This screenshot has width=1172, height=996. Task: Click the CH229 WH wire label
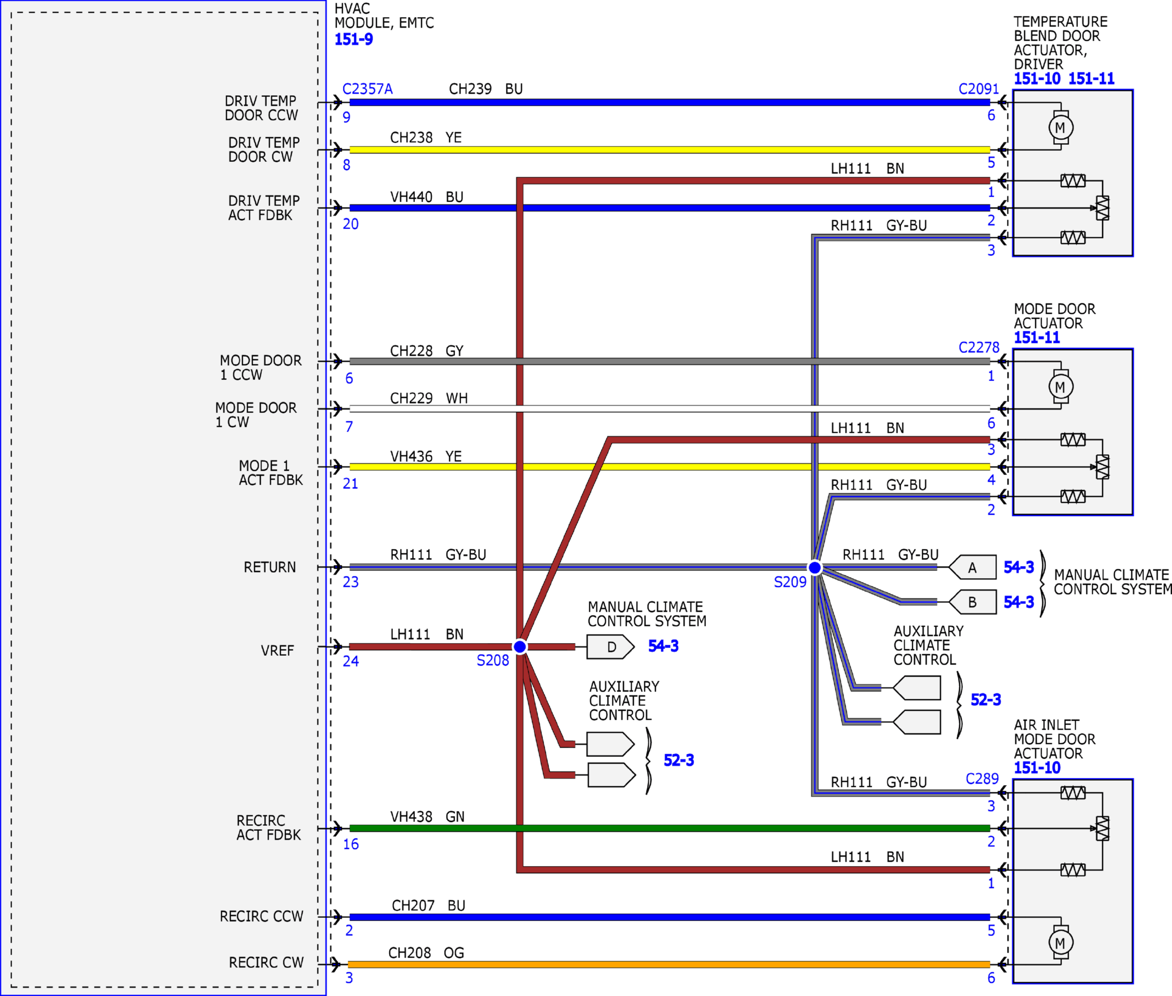pyautogui.click(x=429, y=399)
